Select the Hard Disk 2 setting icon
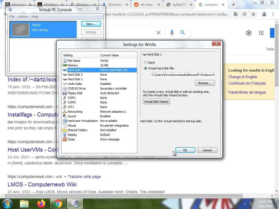The height and width of the screenshot is (209, 279). pos(65,75)
